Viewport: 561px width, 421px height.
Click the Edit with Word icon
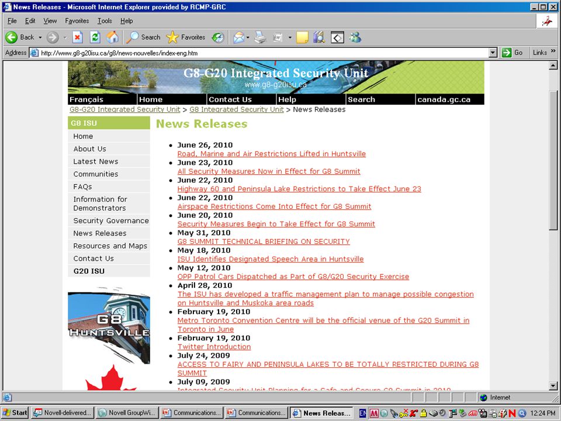(278, 37)
